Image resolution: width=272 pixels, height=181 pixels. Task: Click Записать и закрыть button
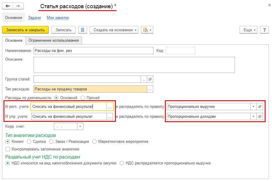pyautogui.click(x=25, y=30)
